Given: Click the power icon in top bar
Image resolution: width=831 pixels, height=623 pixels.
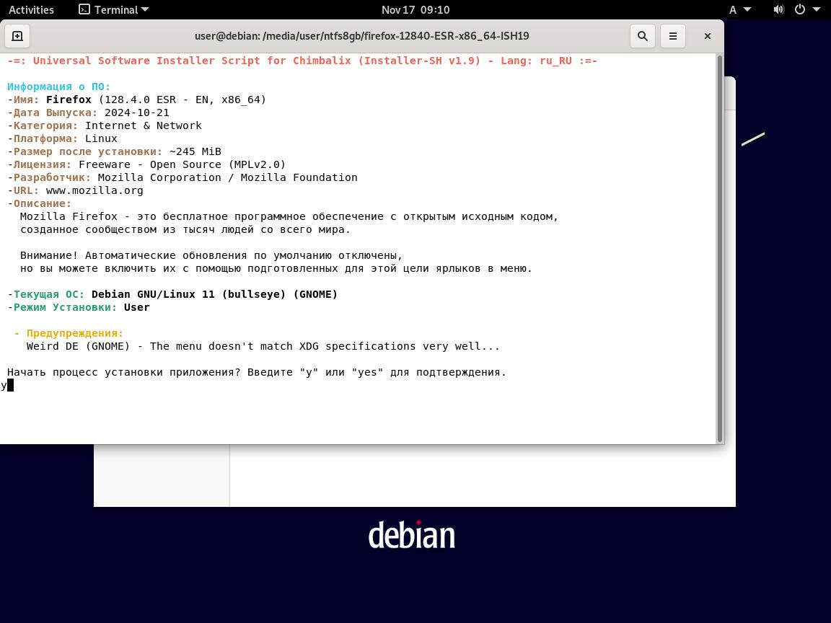Looking at the screenshot, I should point(800,9).
